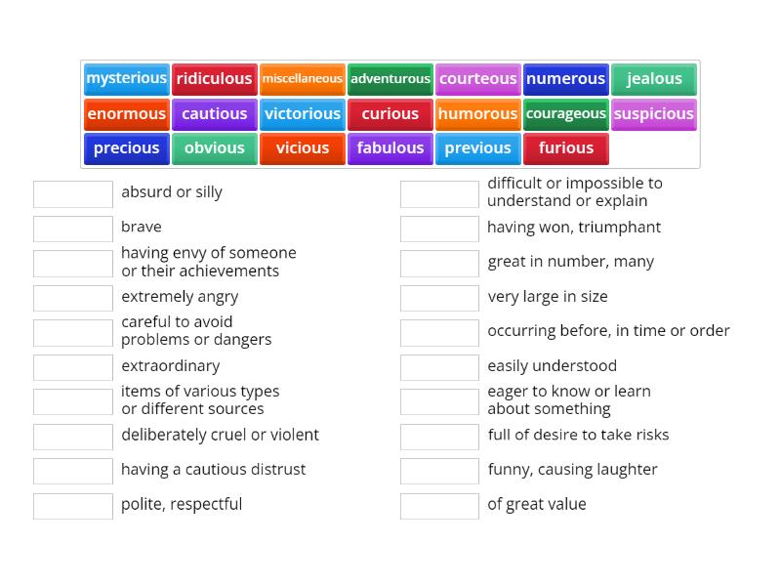Image resolution: width=781 pixels, height=586 pixels.
Task: Choose the "victorious" word tile
Action: point(303,114)
